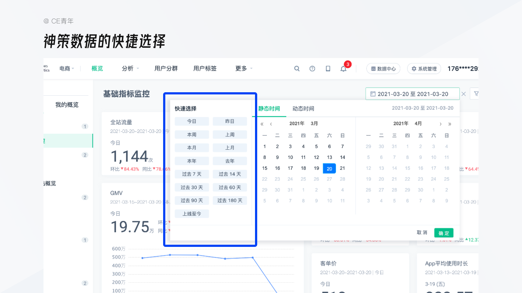Click the search magnifier icon

pos(297,69)
